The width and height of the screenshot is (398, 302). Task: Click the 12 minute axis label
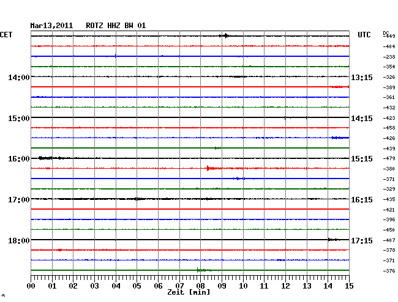(285, 286)
